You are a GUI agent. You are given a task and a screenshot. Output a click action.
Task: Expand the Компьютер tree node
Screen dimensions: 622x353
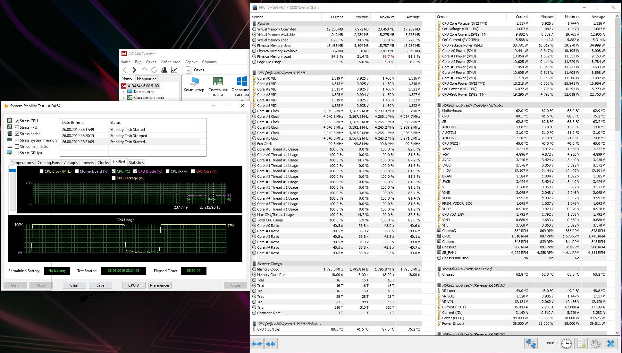124,92
